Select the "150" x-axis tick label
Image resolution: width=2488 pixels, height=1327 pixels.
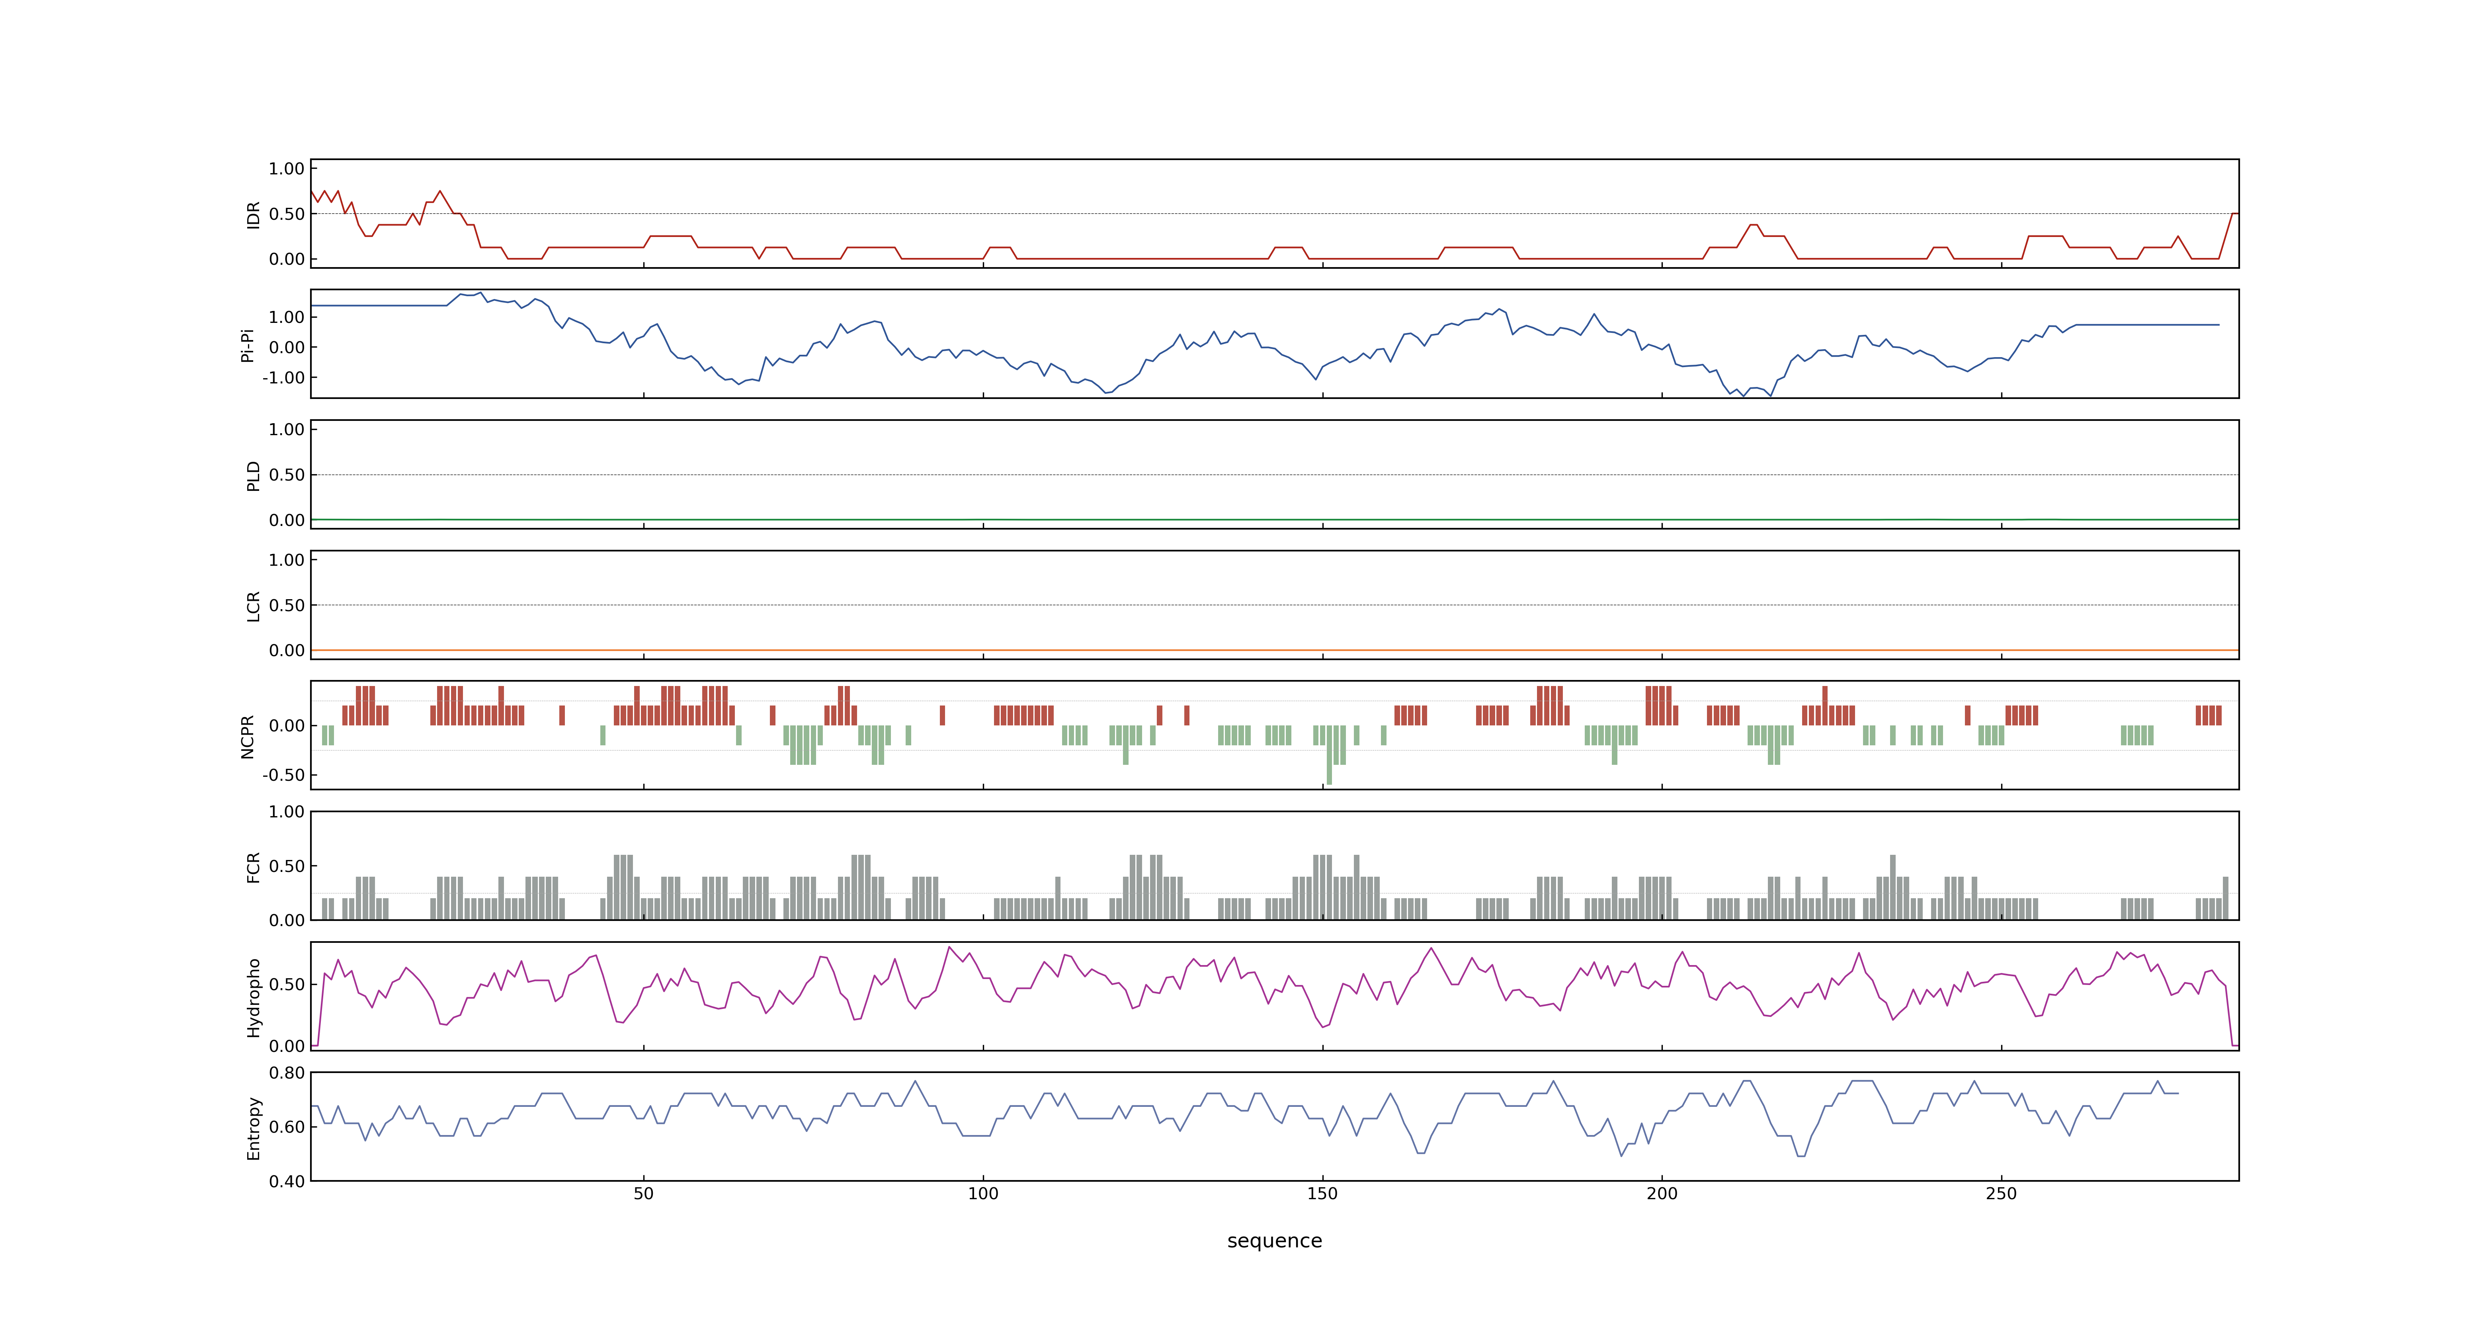(1322, 1194)
